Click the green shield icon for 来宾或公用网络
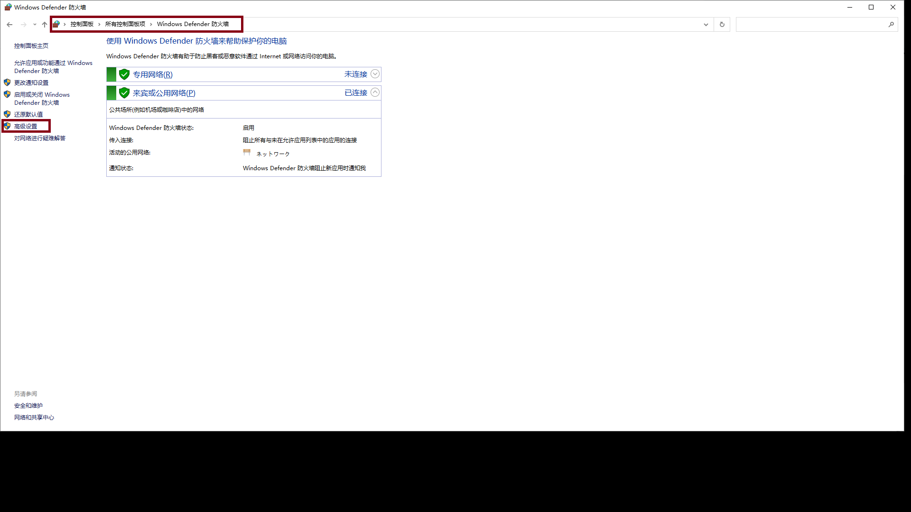 point(124,93)
